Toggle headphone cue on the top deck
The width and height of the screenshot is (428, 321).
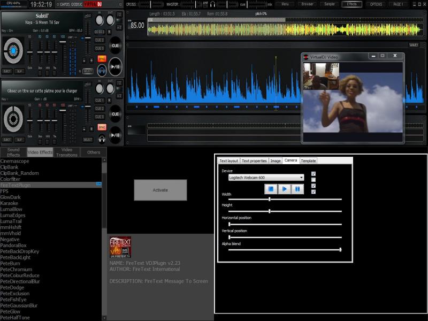(x=102, y=71)
